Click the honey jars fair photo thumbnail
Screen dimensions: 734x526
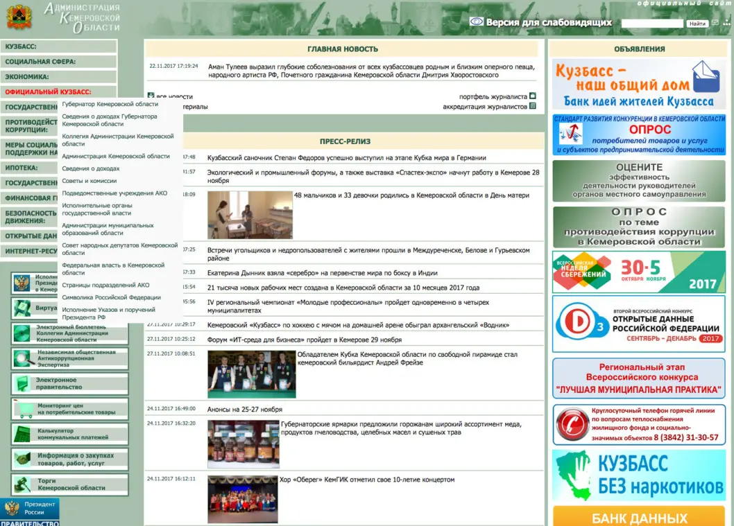coord(244,444)
